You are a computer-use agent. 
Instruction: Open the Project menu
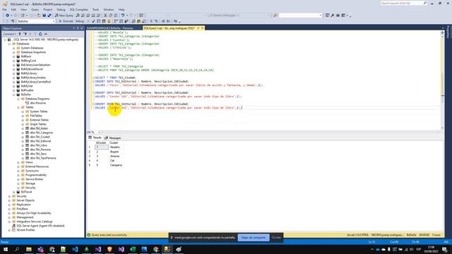point(48,9)
